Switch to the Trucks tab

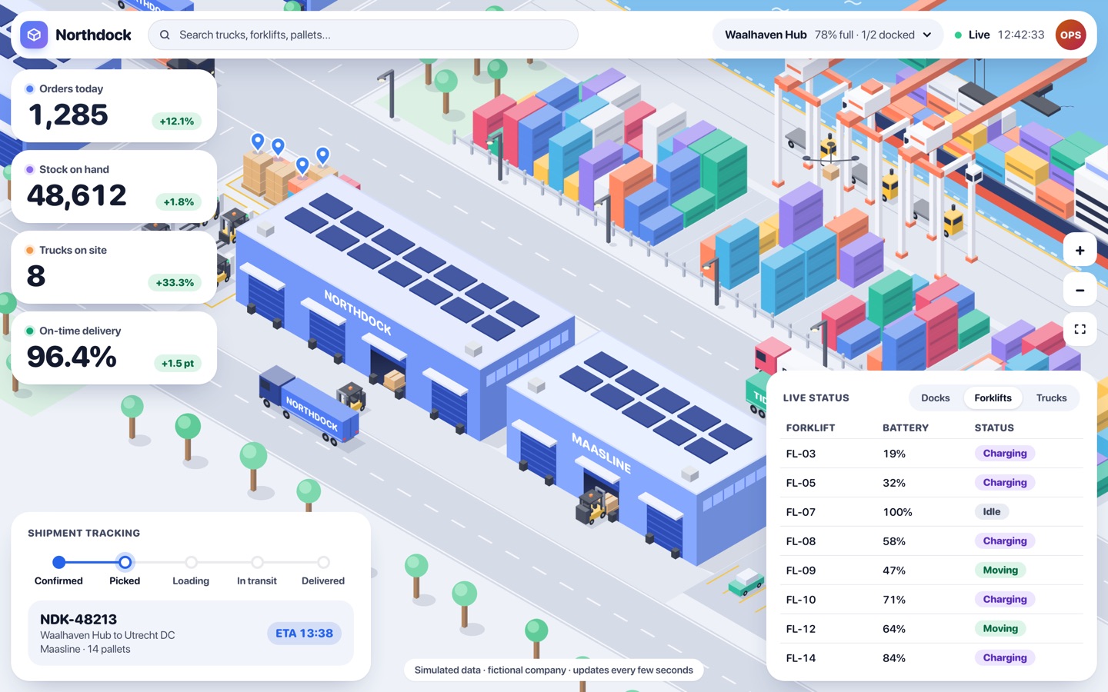pos(1051,398)
